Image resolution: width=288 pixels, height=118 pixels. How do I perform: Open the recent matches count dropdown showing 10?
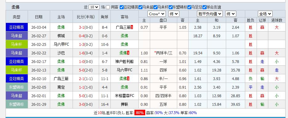94,7
